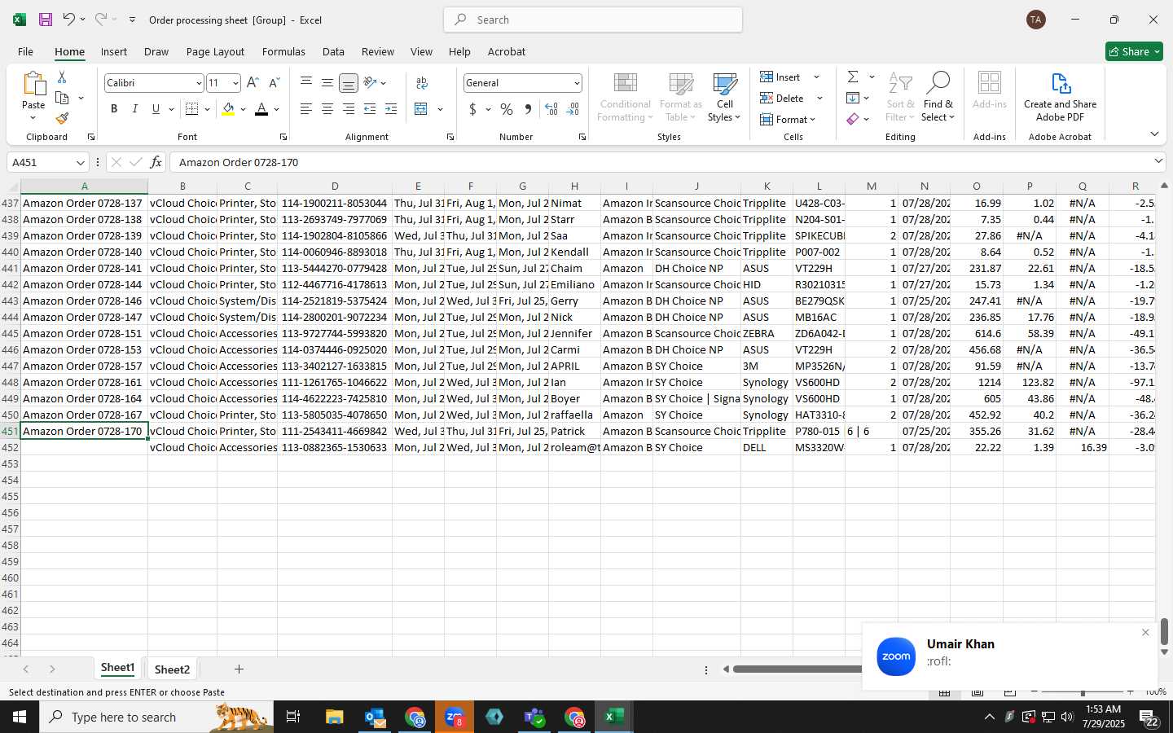Click the Format Painter brush icon
The width and height of the screenshot is (1173, 733).
pyautogui.click(x=62, y=118)
